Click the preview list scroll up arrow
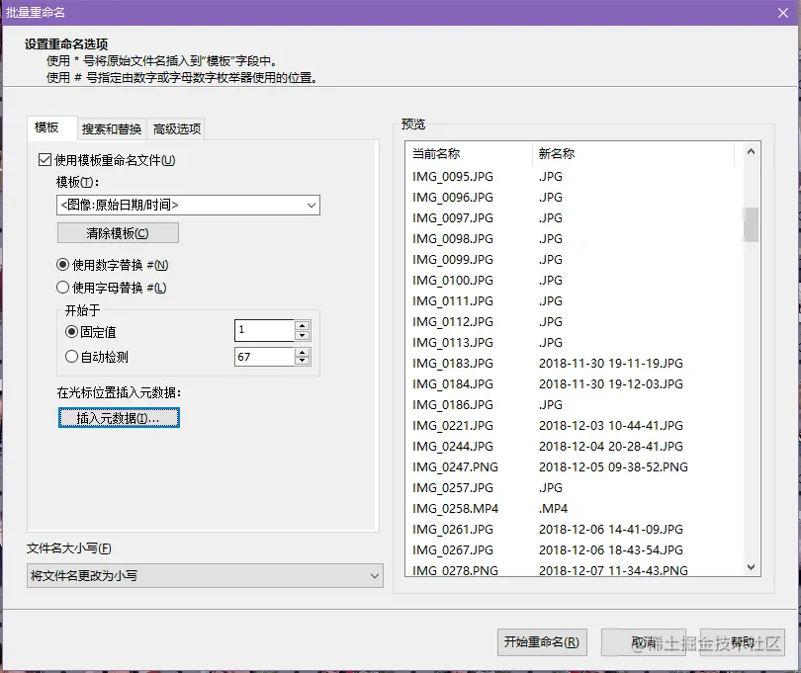 pyautogui.click(x=751, y=151)
